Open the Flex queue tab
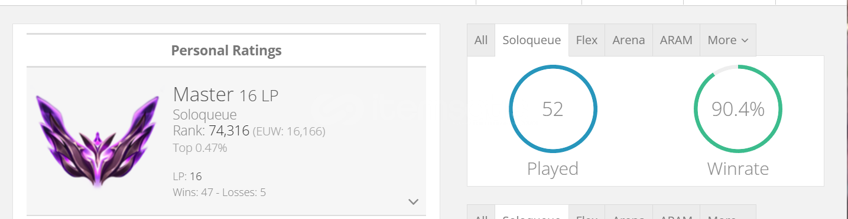This screenshot has height=219, width=848. point(587,40)
